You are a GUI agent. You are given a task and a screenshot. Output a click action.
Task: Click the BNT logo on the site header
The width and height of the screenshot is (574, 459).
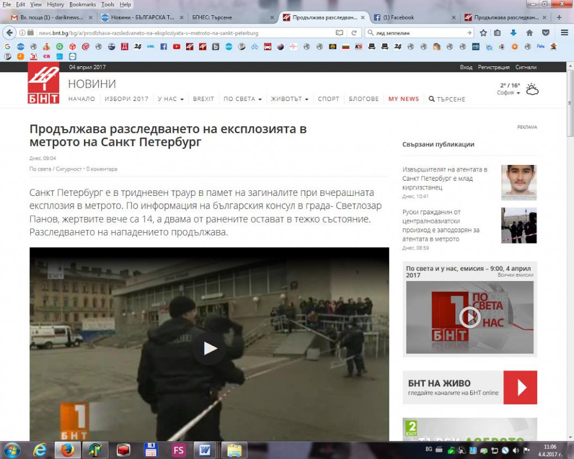(x=43, y=83)
